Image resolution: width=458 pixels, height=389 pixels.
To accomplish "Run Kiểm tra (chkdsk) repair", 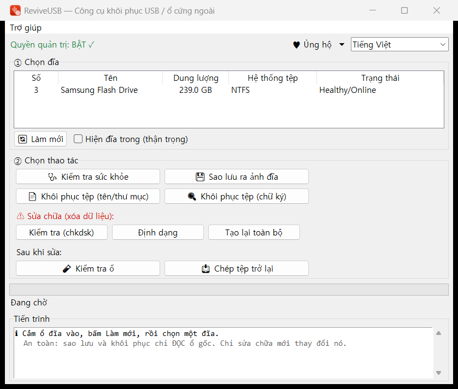I will click(62, 232).
